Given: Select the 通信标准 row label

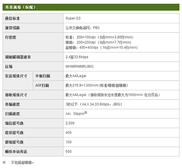Looking at the screenshot, I should (x=12, y=19).
